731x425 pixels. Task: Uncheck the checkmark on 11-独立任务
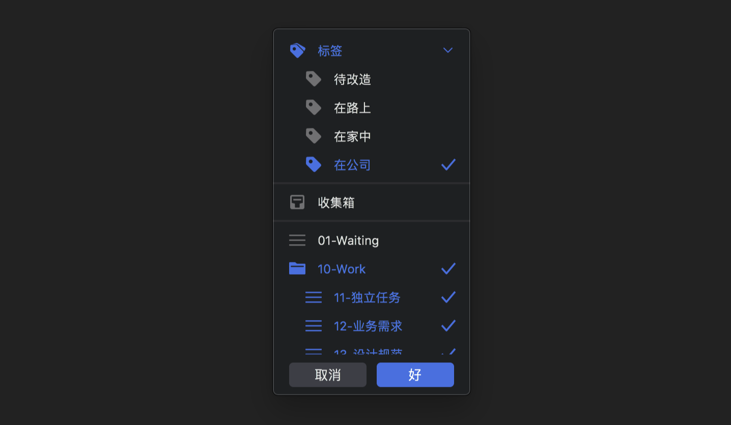448,297
